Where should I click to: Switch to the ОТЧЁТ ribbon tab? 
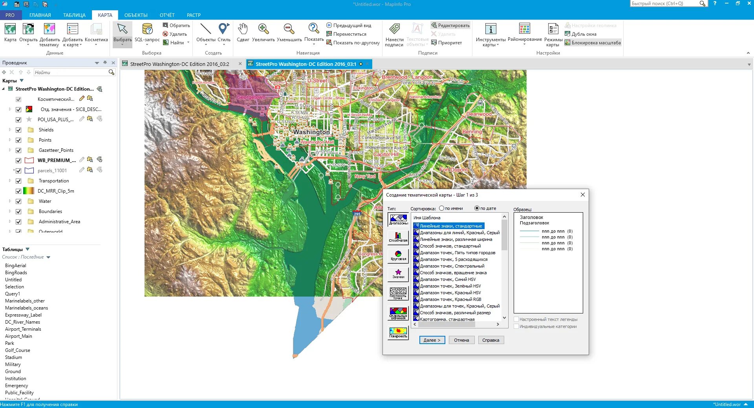[x=167, y=15]
